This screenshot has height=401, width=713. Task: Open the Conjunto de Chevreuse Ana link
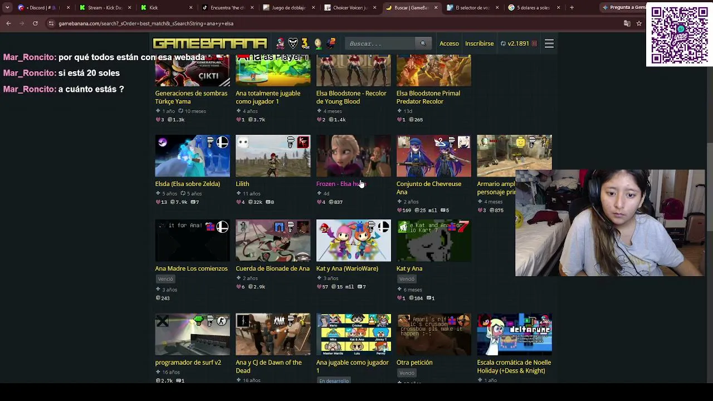[x=429, y=188]
